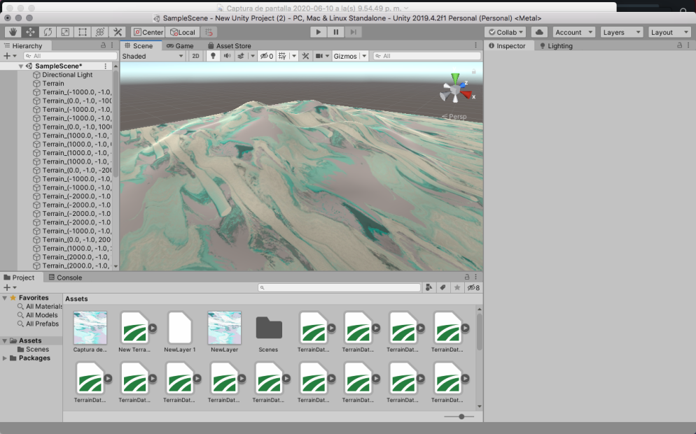The image size is (696, 434).
Task: Collapse the SampleScene hierarchy
Action: click(21, 66)
